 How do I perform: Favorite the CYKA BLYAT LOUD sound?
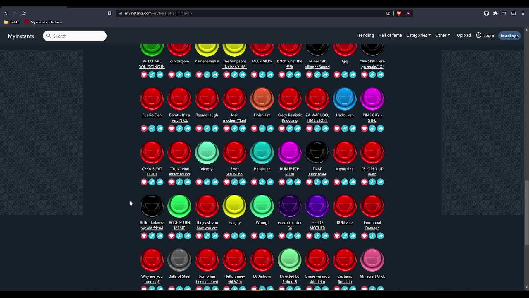coord(144,182)
